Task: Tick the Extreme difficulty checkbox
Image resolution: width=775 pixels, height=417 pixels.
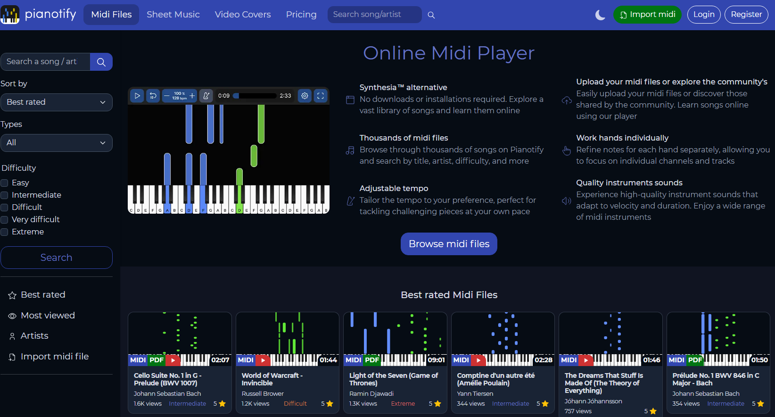Action: (5, 232)
